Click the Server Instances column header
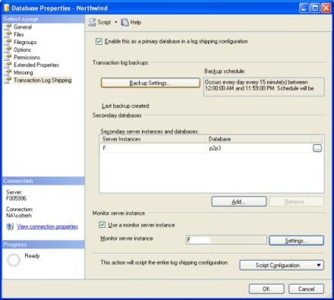 pyautogui.click(x=153, y=139)
